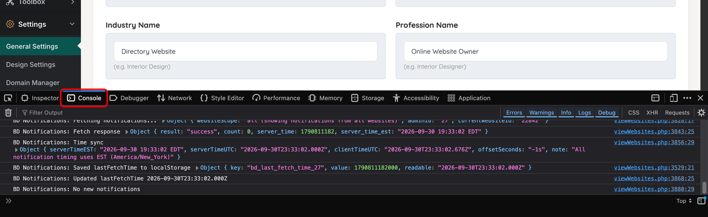Open console settings gear icon
Viewport: 708px width, 217px height.
tap(701, 113)
